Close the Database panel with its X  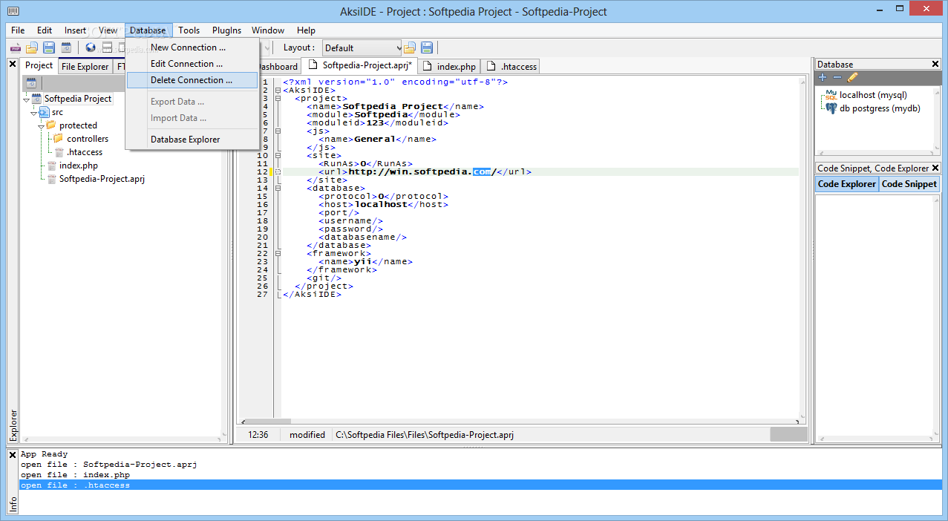(x=935, y=64)
